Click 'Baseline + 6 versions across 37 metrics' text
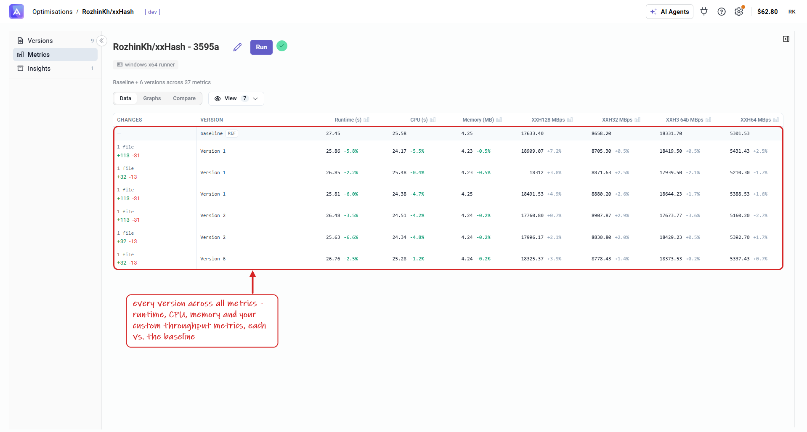Image resolution: width=807 pixels, height=432 pixels. point(162,82)
